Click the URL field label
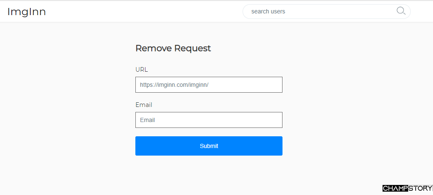The width and height of the screenshot is (433, 195). [142, 70]
